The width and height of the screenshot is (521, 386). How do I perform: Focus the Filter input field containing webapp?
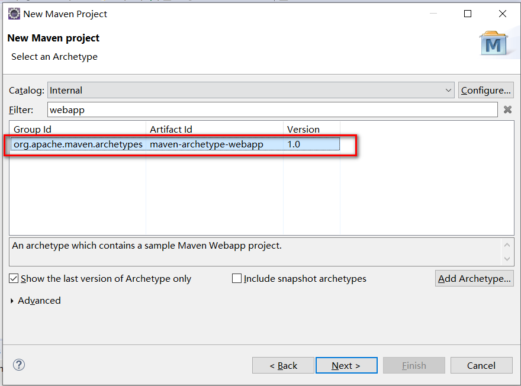coord(272,110)
